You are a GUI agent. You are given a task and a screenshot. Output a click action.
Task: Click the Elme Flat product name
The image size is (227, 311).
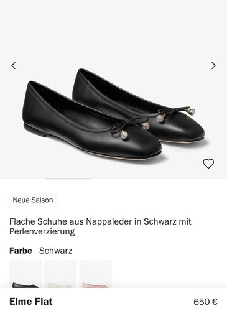(31, 302)
